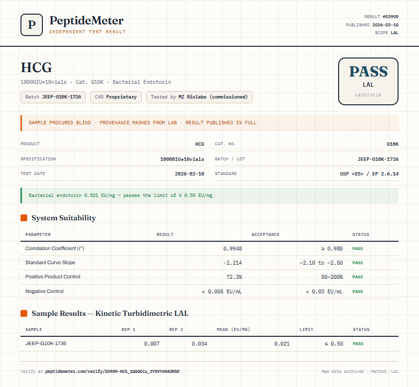Click the RESULT #83909 label
The height and width of the screenshot is (387, 419).
pos(381,17)
